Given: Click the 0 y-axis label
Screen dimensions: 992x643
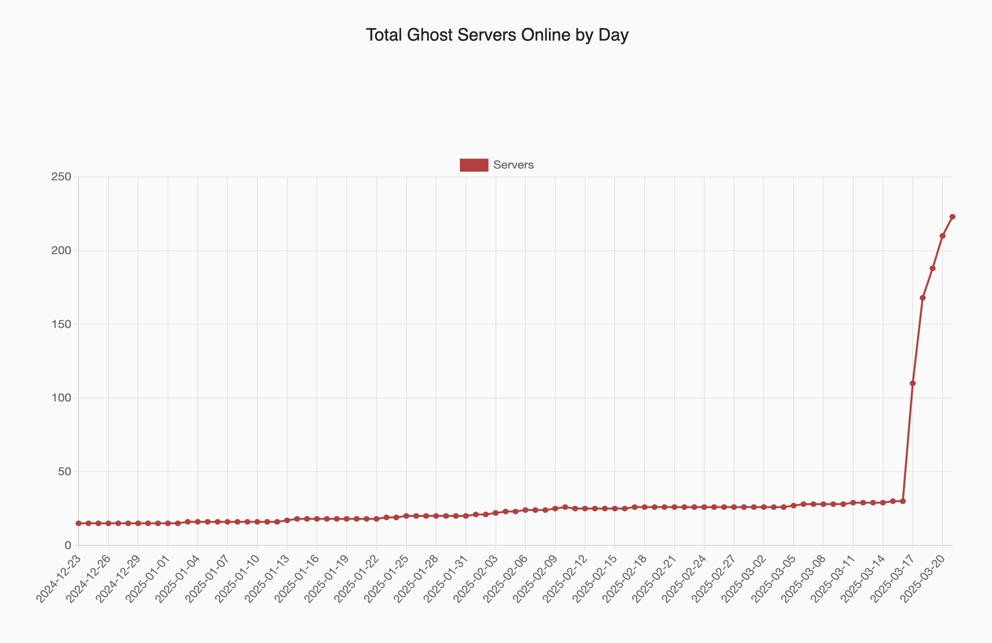Looking at the screenshot, I should coord(68,545).
